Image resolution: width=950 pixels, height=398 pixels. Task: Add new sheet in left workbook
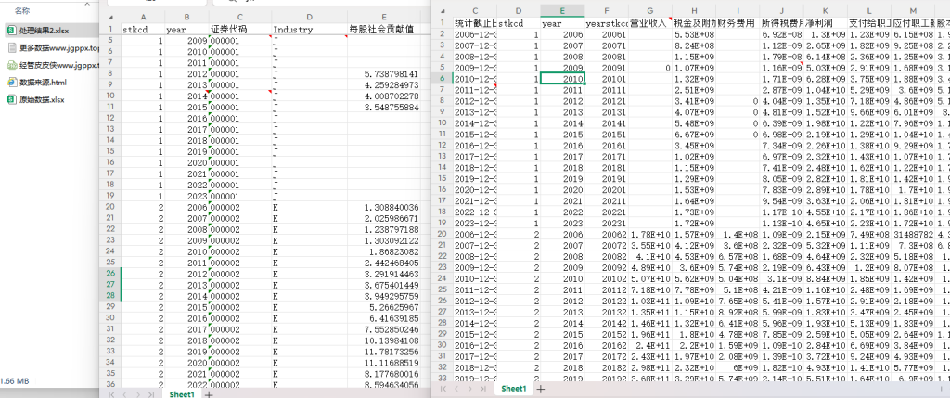click(209, 394)
